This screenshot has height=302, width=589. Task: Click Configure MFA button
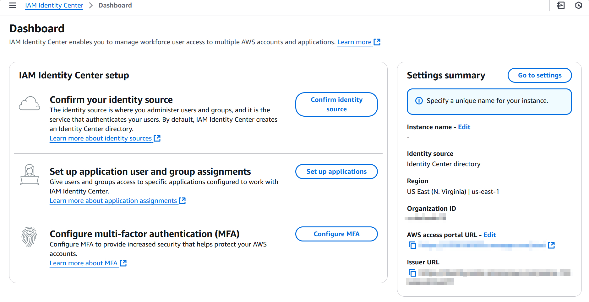tap(336, 234)
